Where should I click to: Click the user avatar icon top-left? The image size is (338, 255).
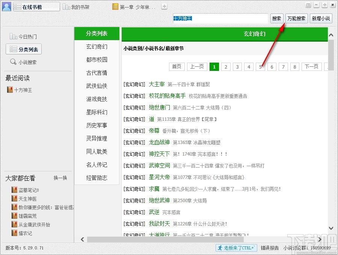click(x=7, y=7)
